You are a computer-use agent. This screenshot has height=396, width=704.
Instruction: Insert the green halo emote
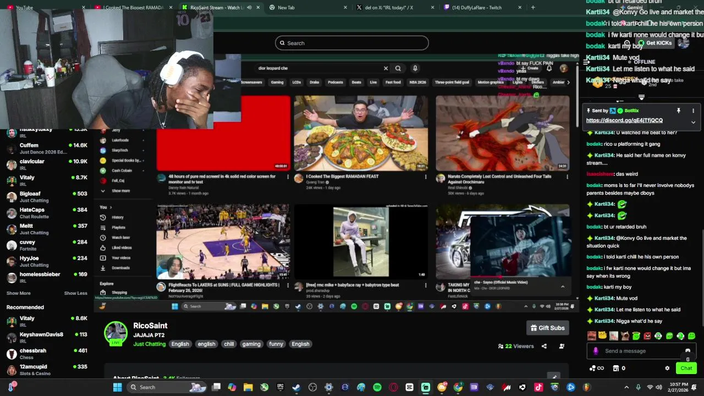[x=636, y=336]
